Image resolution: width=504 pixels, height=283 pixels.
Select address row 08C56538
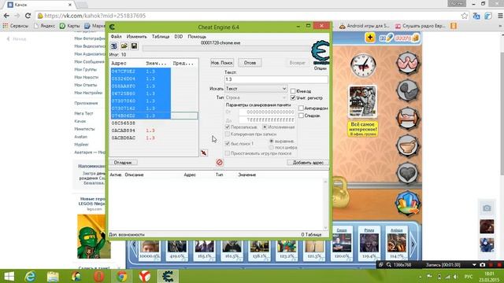tap(154, 123)
